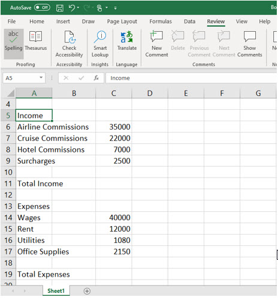Viewport: 278px width, 300px height.
Task: Select row 5 header
Action: pyautogui.click(x=8, y=115)
